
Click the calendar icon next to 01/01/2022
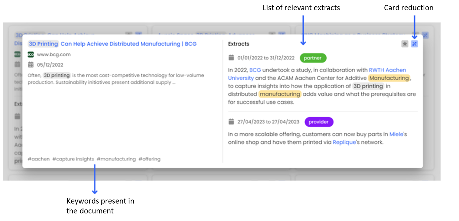tap(231, 58)
